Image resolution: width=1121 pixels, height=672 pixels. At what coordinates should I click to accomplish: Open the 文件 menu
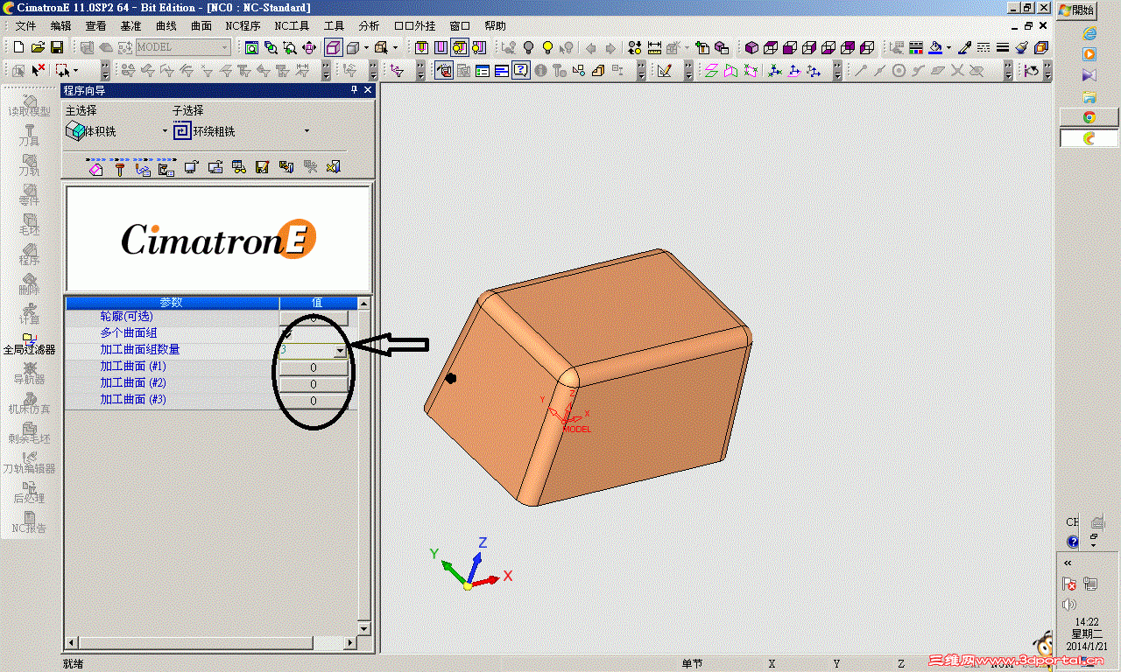25,26
